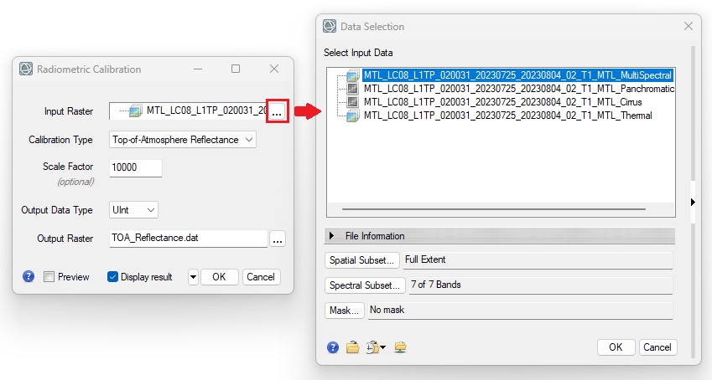Click the Spectral Subset button
Screen dimensions: 712x380
pyautogui.click(x=364, y=285)
